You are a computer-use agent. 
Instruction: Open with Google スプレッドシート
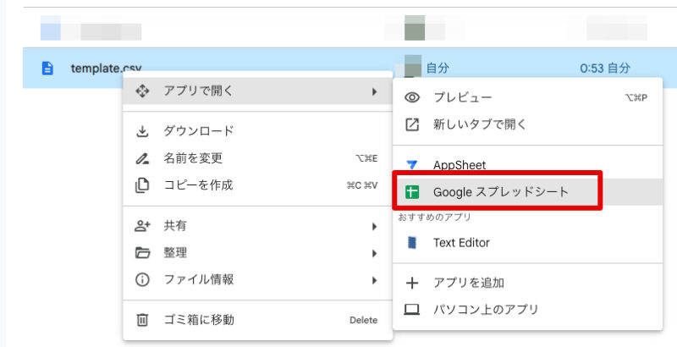coord(527,192)
